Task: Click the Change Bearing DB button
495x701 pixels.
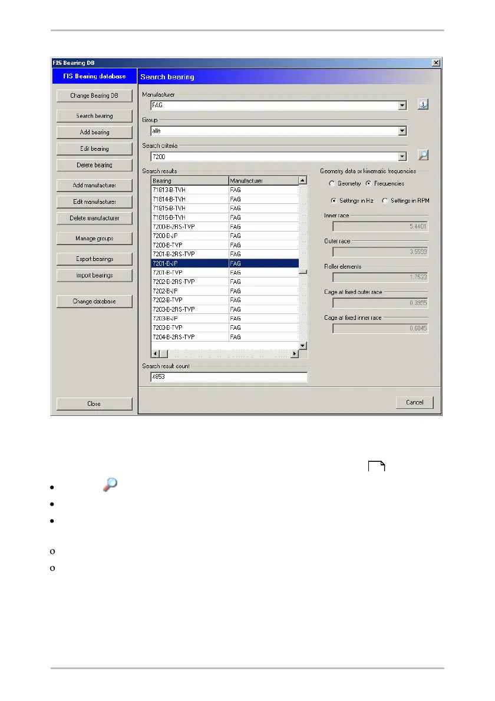Action: [94, 95]
